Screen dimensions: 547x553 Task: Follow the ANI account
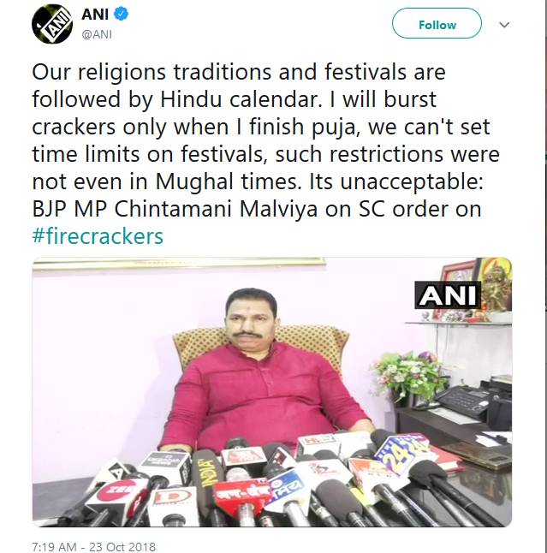pyautogui.click(x=437, y=25)
